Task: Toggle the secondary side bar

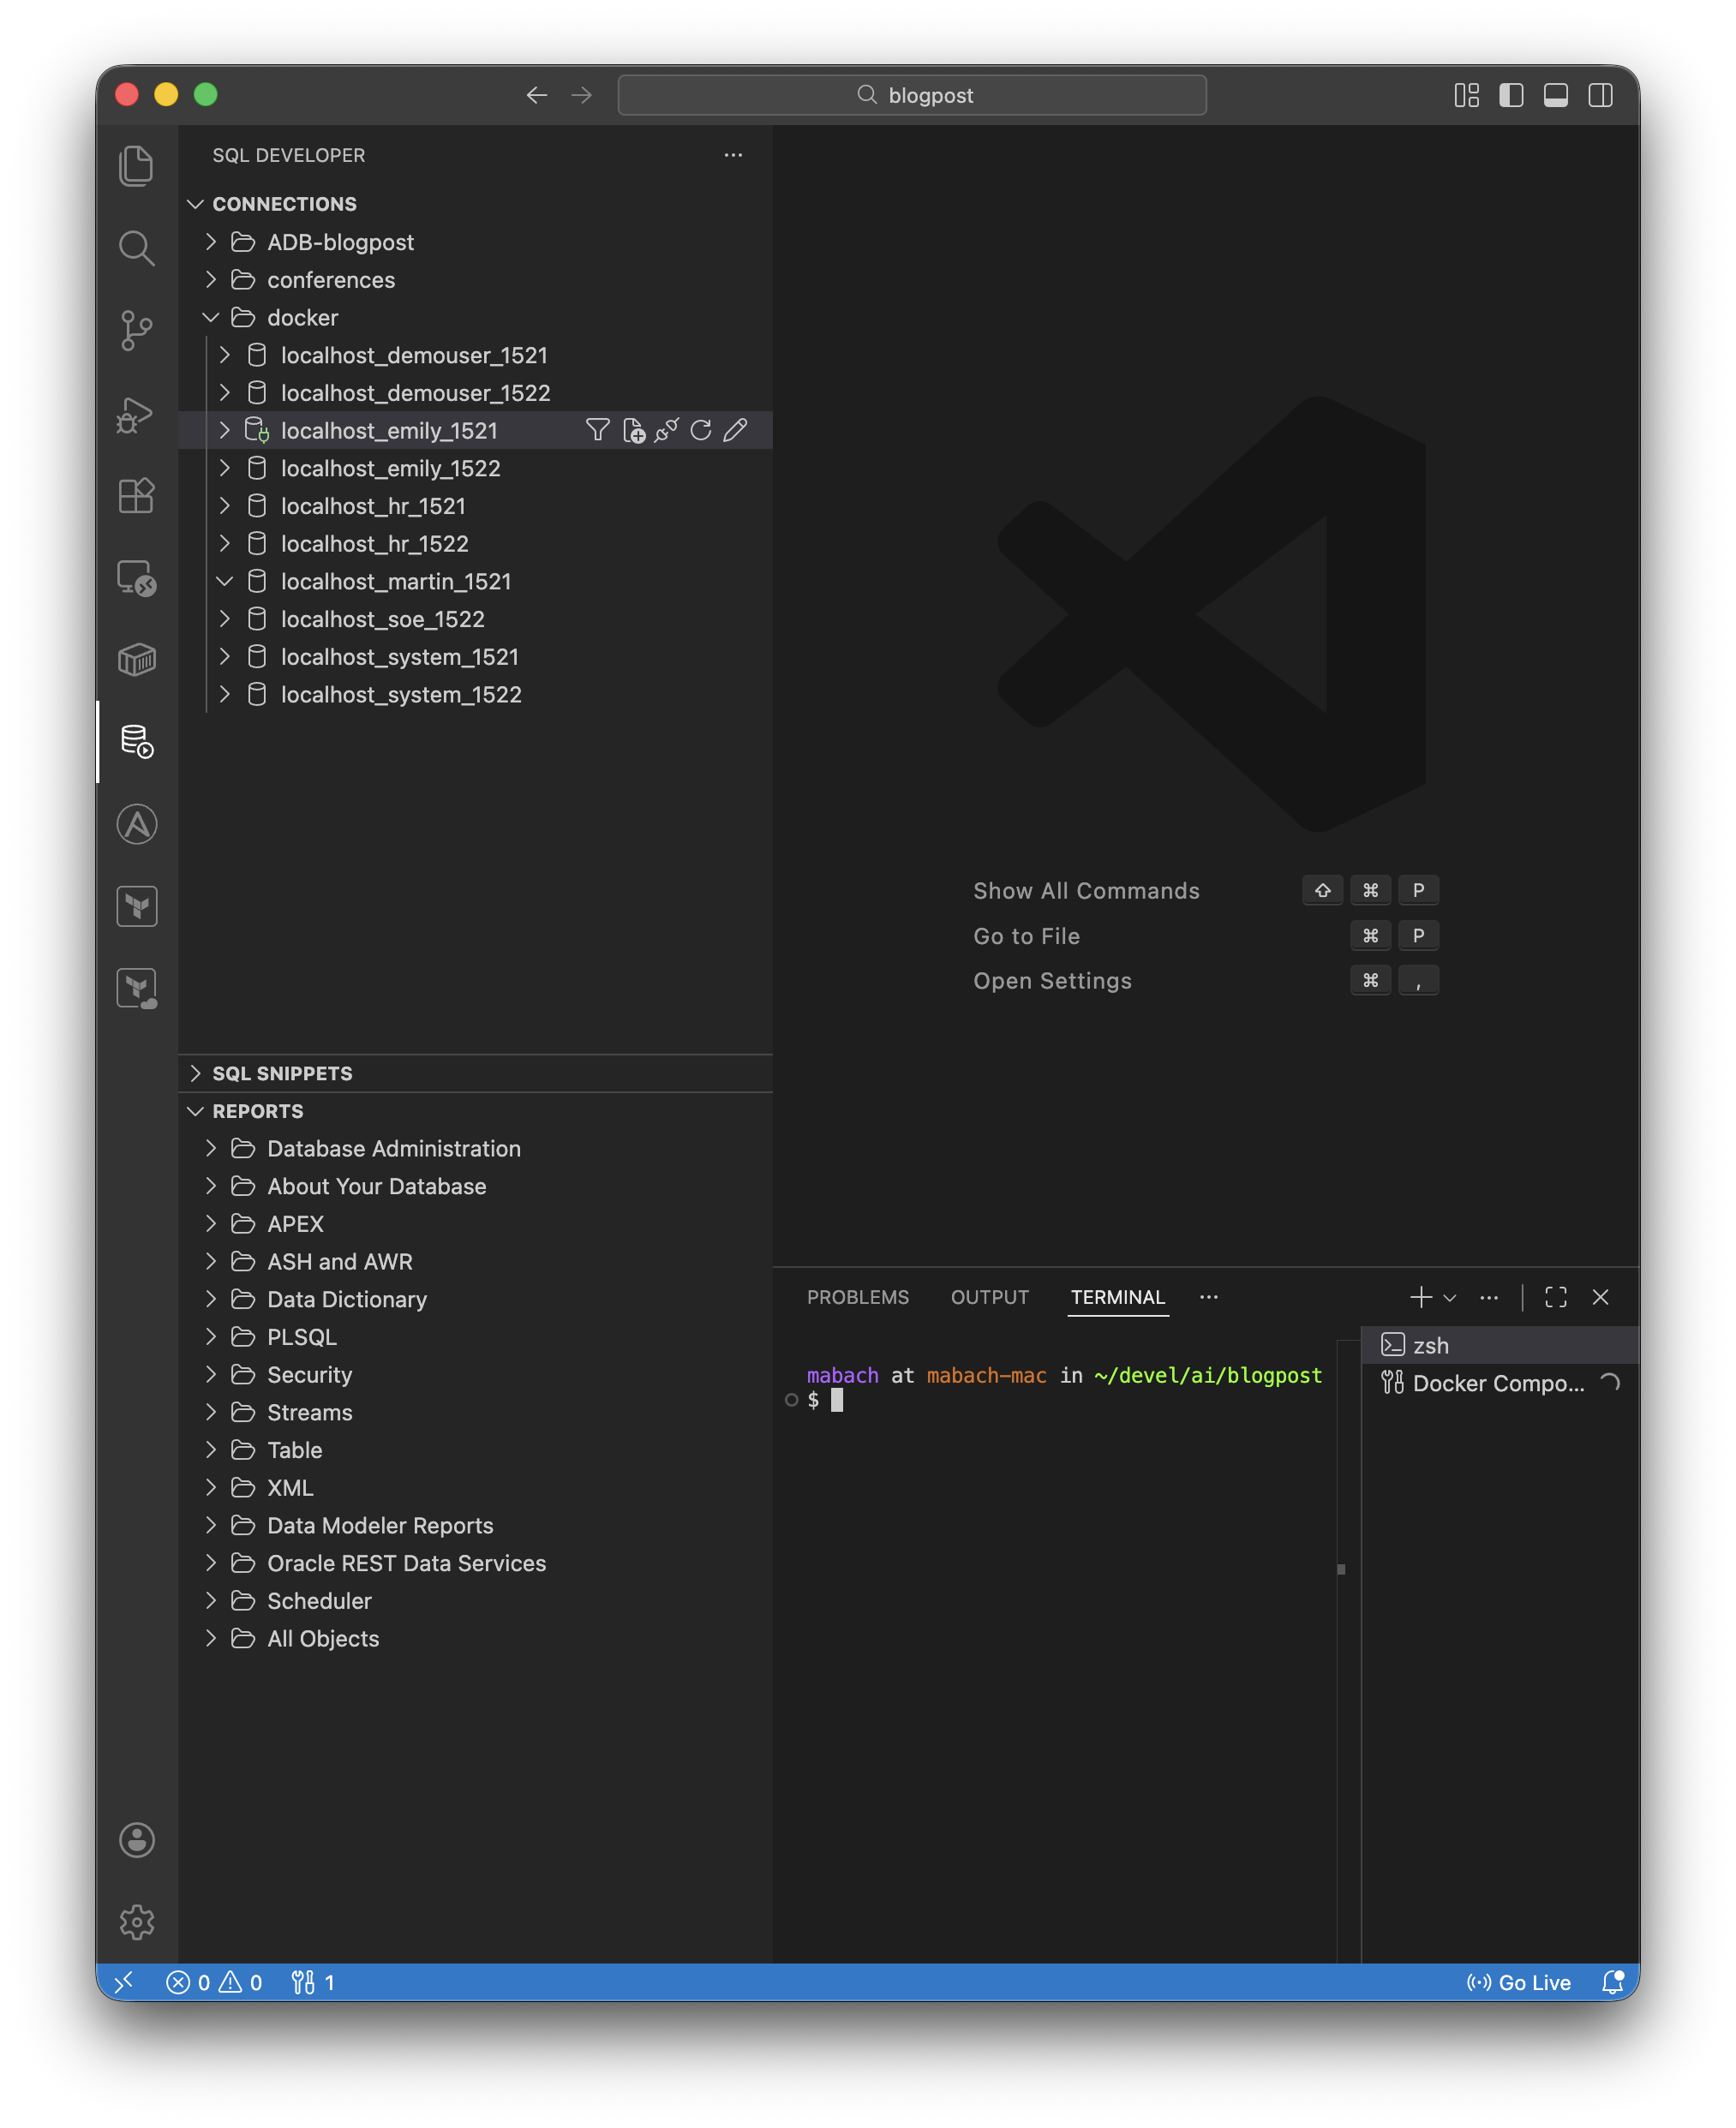Action: point(1600,95)
